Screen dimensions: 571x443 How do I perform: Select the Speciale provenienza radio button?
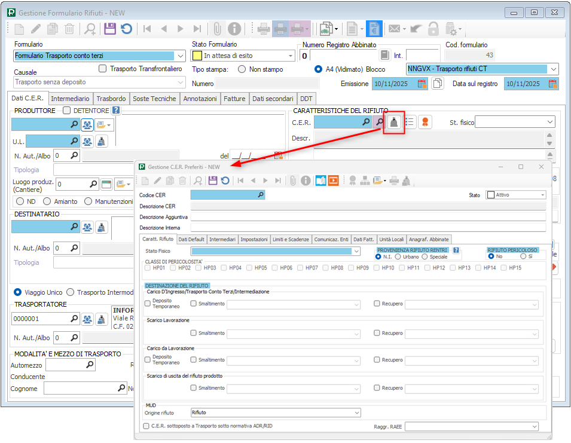point(425,256)
